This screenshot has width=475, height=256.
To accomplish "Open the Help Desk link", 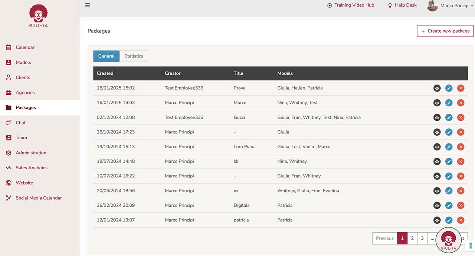I will coord(402,5).
